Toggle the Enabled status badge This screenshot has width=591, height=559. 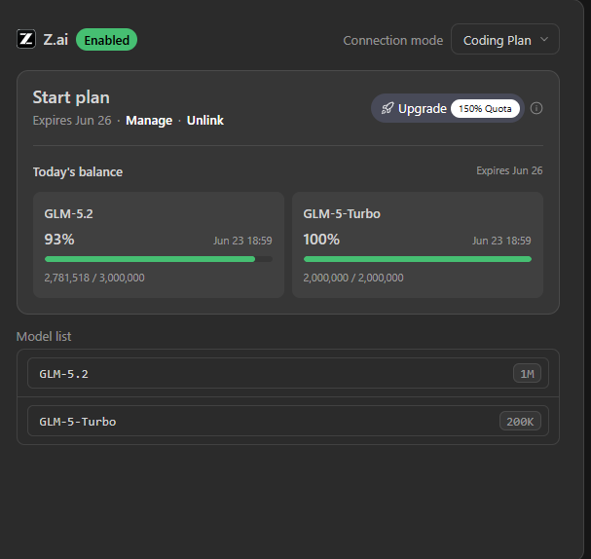point(107,40)
